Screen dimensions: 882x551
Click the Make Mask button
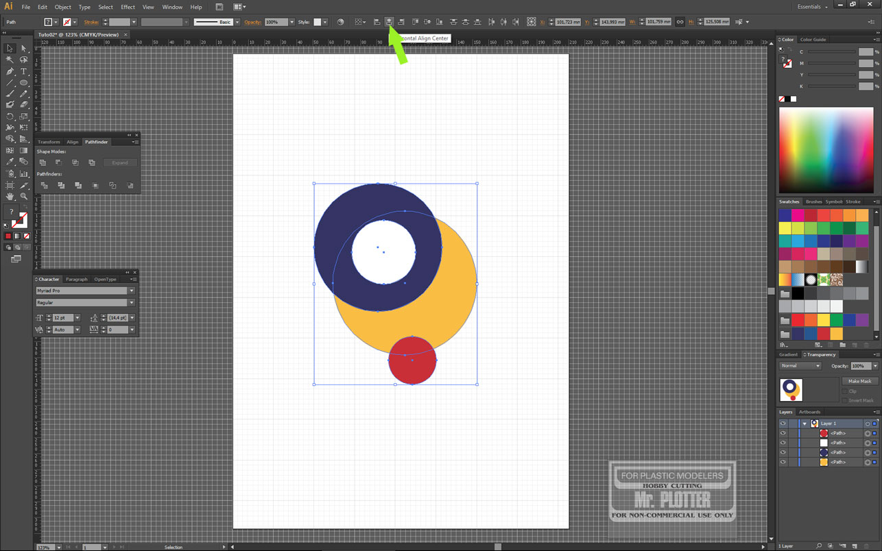[859, 381]
